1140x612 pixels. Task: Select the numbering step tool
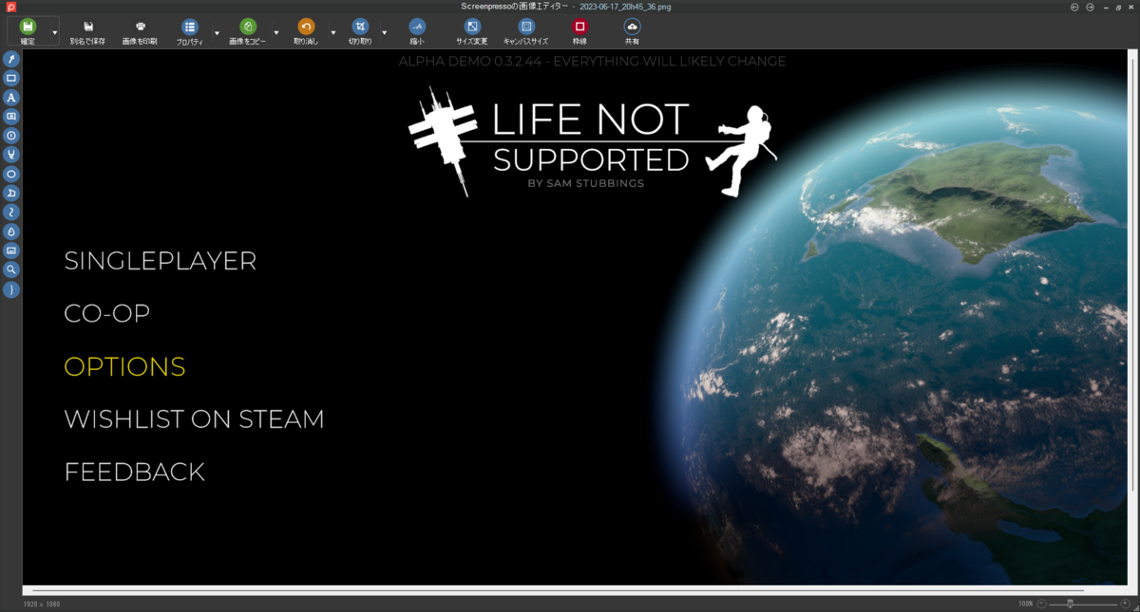11,136
